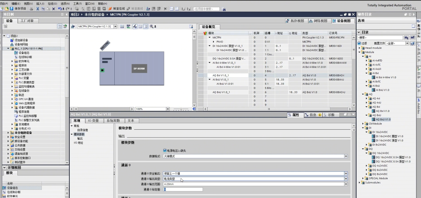This screenshot has width=421, height=198.
Task: Open the 视图(V) menu
Action: coord(28,4)
